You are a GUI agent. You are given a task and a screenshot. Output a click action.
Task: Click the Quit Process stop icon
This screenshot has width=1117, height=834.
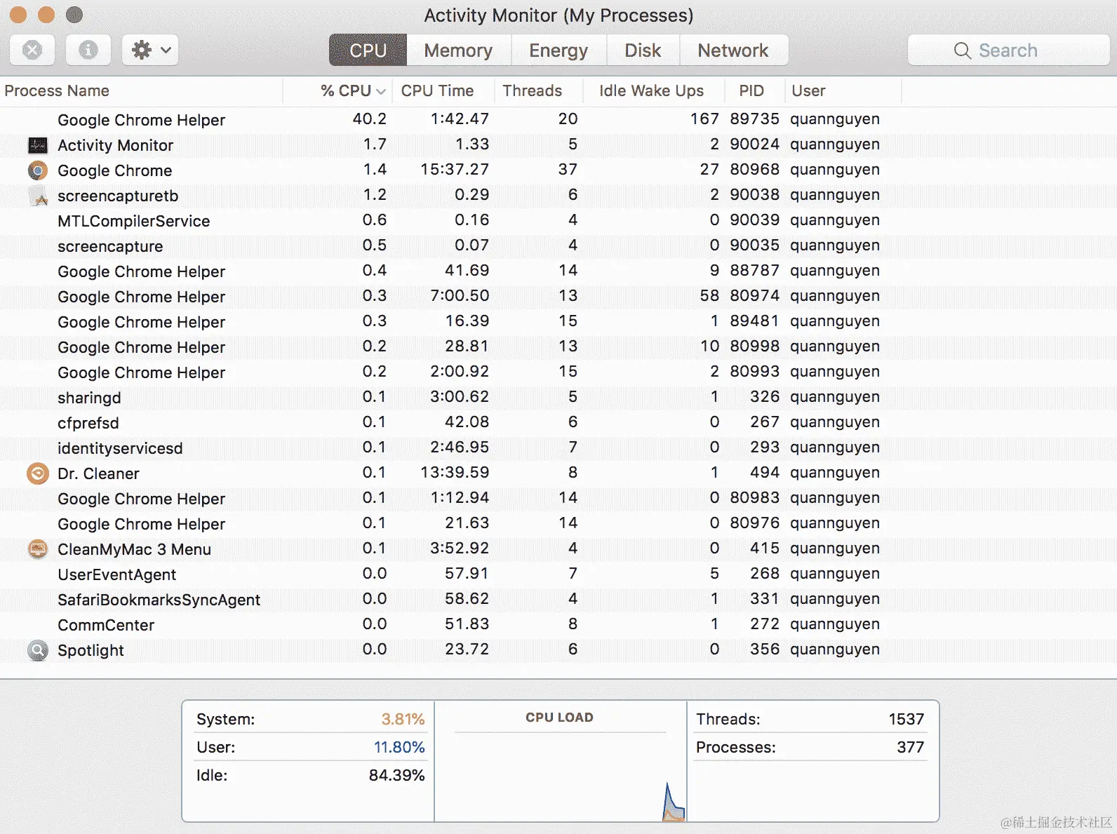[x=32, y=50]
